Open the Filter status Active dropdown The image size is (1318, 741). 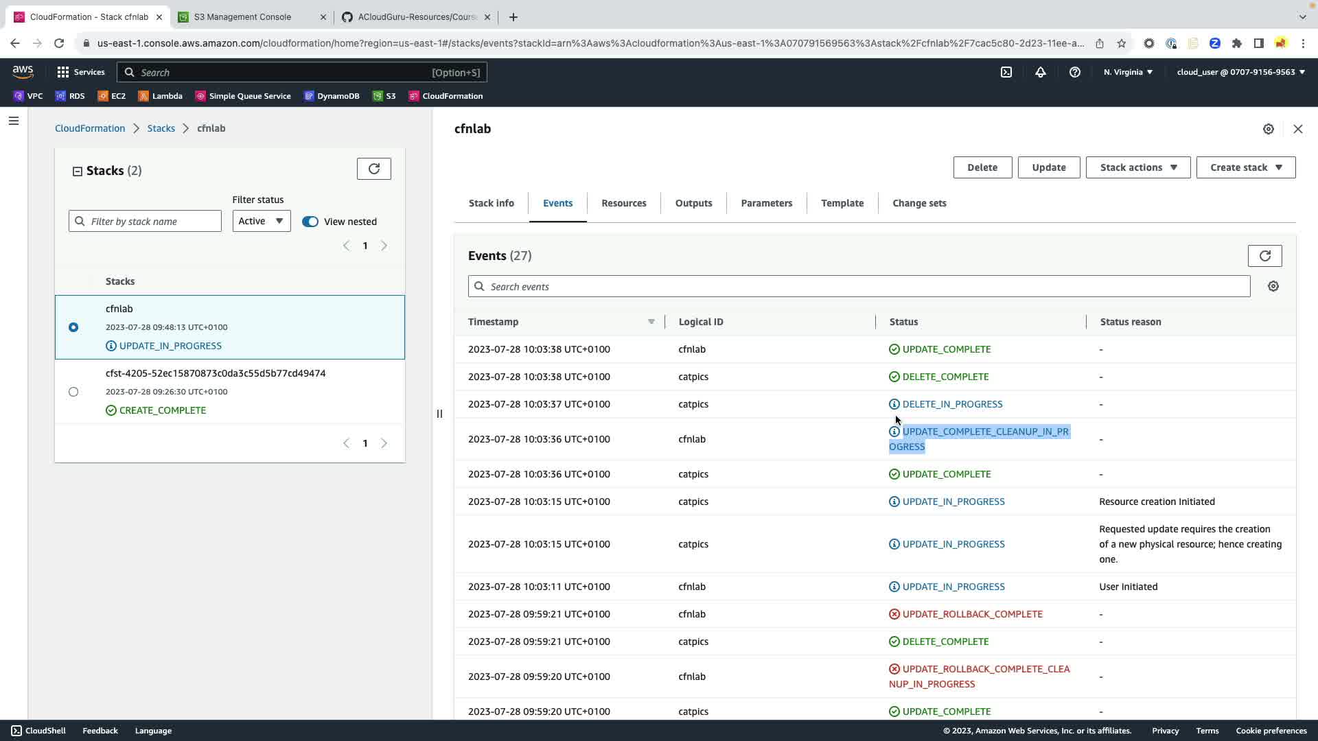point(261,221)
